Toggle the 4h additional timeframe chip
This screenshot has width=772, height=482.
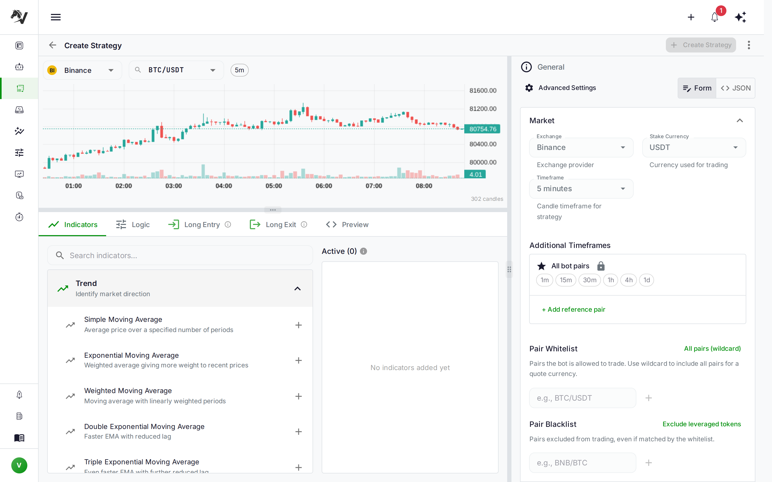click(628, 280)
